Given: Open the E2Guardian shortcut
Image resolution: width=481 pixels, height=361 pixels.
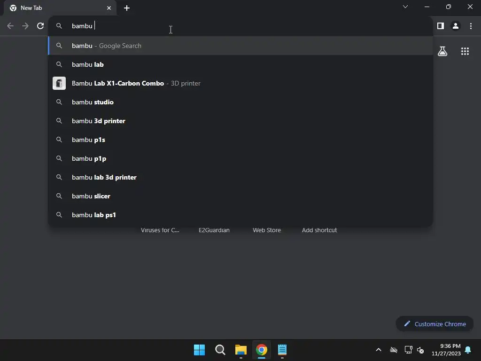Looking at the screenshot, I should click(214, 230).
